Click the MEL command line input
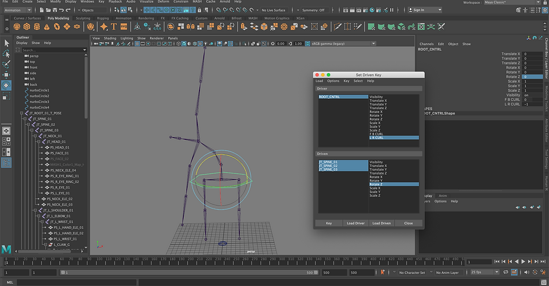Image resolution: width=549 pixels, height=286 pixels. coord(76,282)
